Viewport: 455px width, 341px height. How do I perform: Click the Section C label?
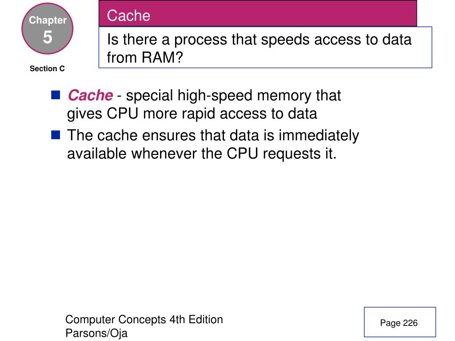point(47,69)
